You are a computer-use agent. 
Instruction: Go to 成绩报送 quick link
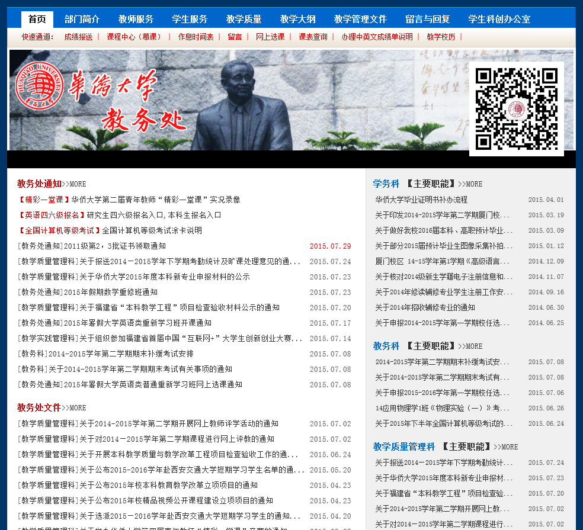click(78, 37)
